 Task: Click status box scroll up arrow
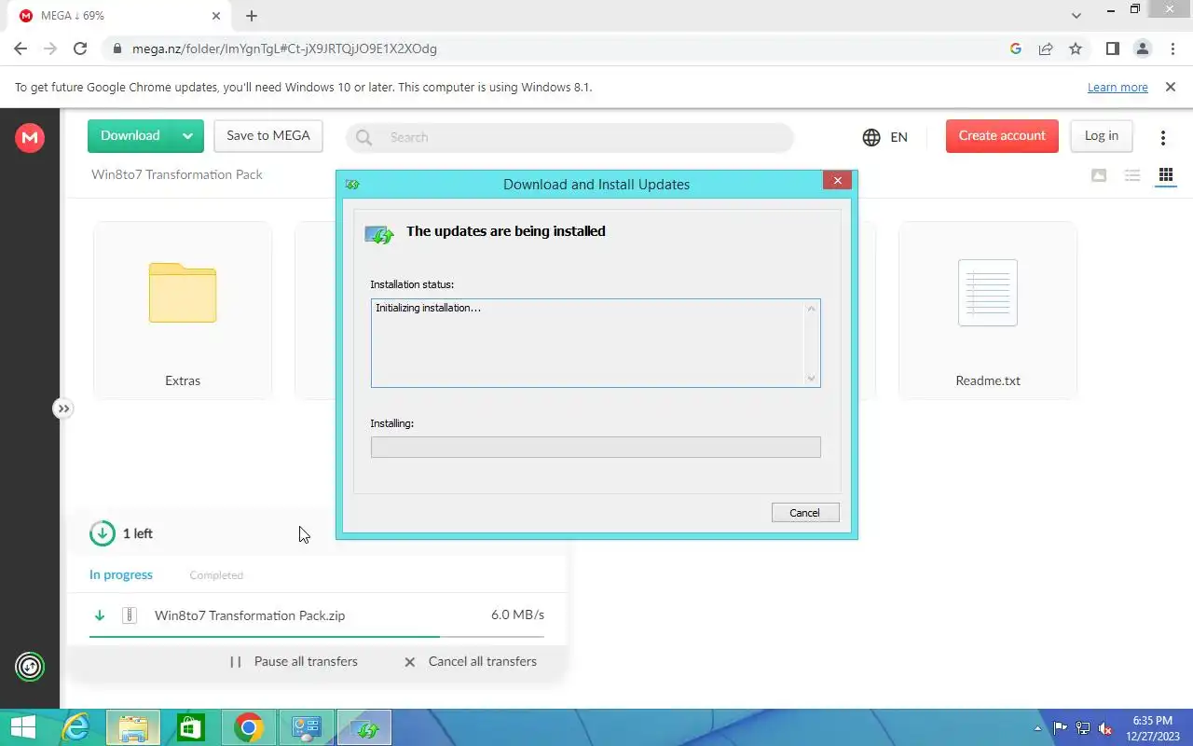pos(811,309)
